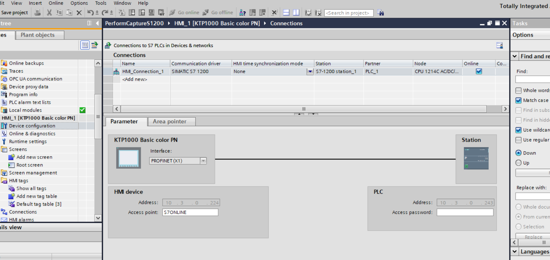Select Connections in the project tree

click(23, 212)
